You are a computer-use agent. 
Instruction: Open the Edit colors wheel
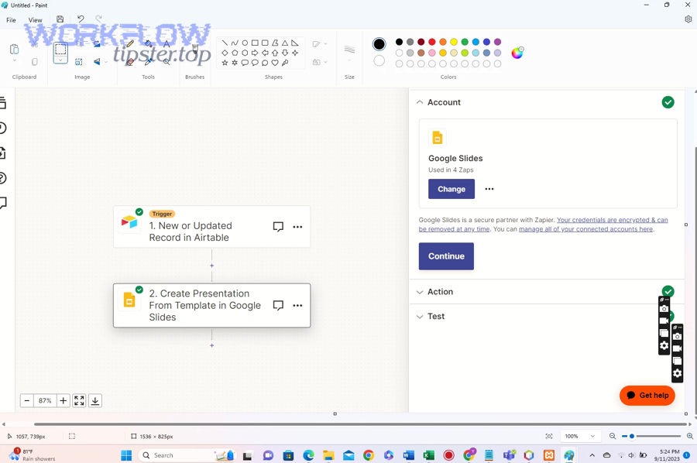(x=517, y=53)
